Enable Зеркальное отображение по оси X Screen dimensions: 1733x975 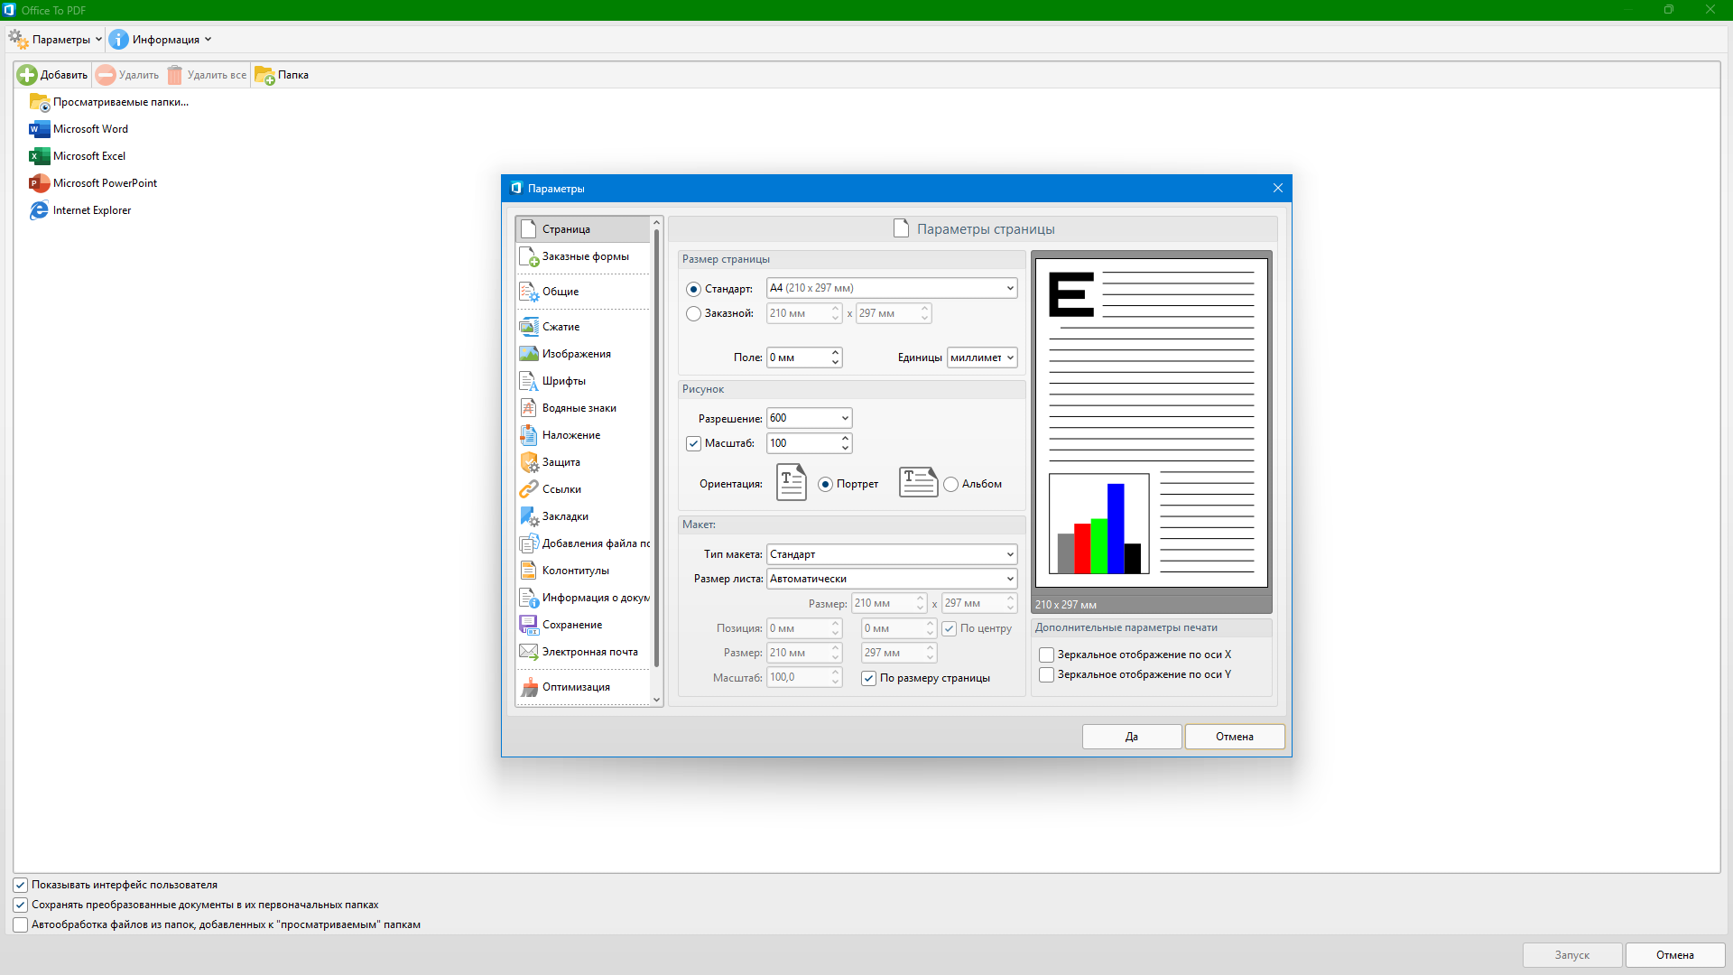coord(1047,655)
